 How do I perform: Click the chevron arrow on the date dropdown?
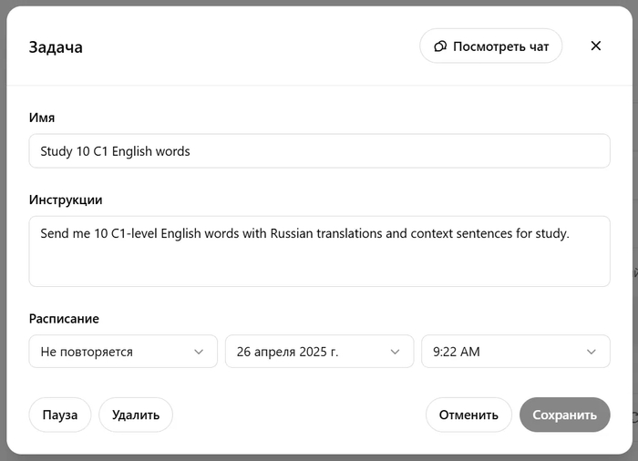coord(395,352)
